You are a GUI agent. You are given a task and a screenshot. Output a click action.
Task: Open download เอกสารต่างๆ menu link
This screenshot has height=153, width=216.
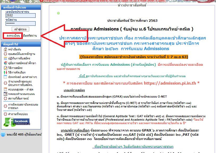click(x=23, y=77)
